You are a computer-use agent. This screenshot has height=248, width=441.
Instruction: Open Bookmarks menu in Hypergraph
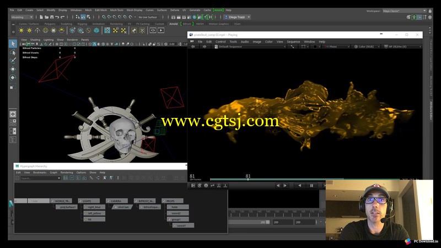pos(40,172)
